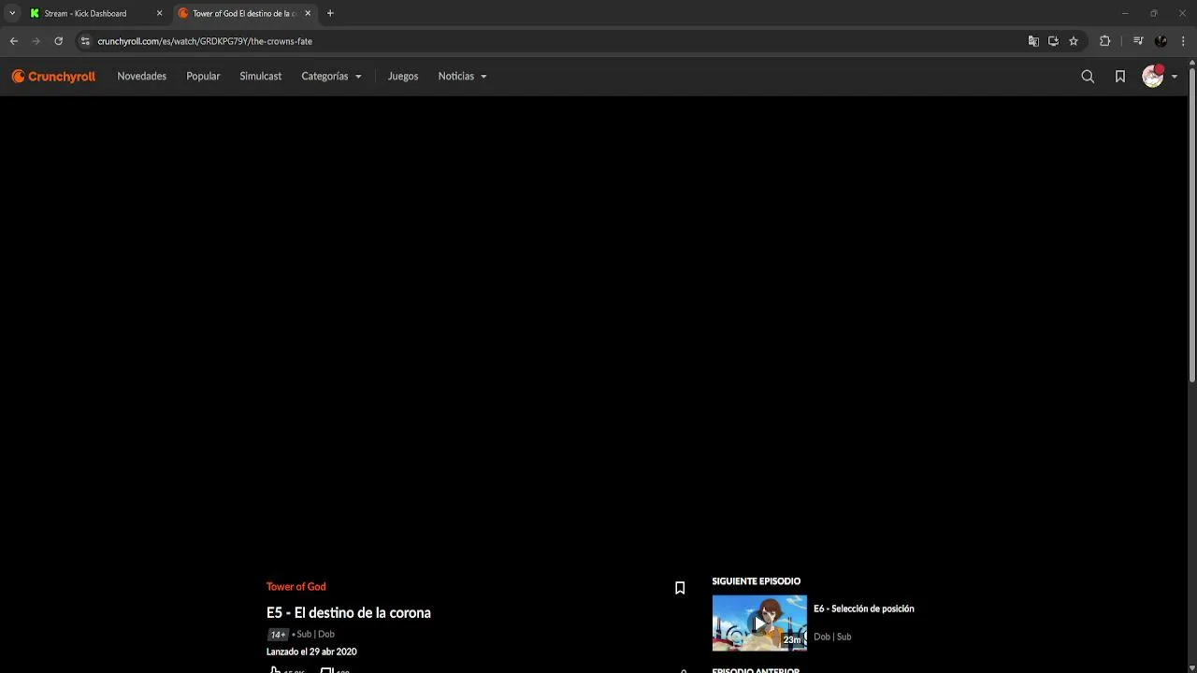
Task: Open the Novedades menu item
Action: click(141, 77)
